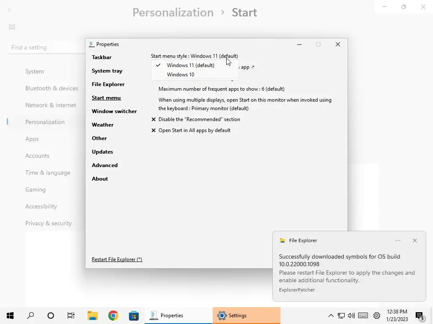Click File Explorer icon in notification

click(282, 240)
